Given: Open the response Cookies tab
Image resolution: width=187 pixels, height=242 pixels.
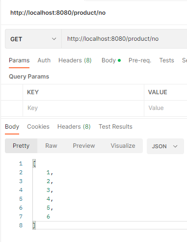Looking at the screenshot, I should [x=38, y=127].
